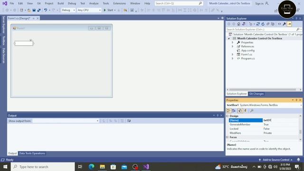
Task: Open the Extensions menu
Action: pyautogui.click(x=119, y=3)
